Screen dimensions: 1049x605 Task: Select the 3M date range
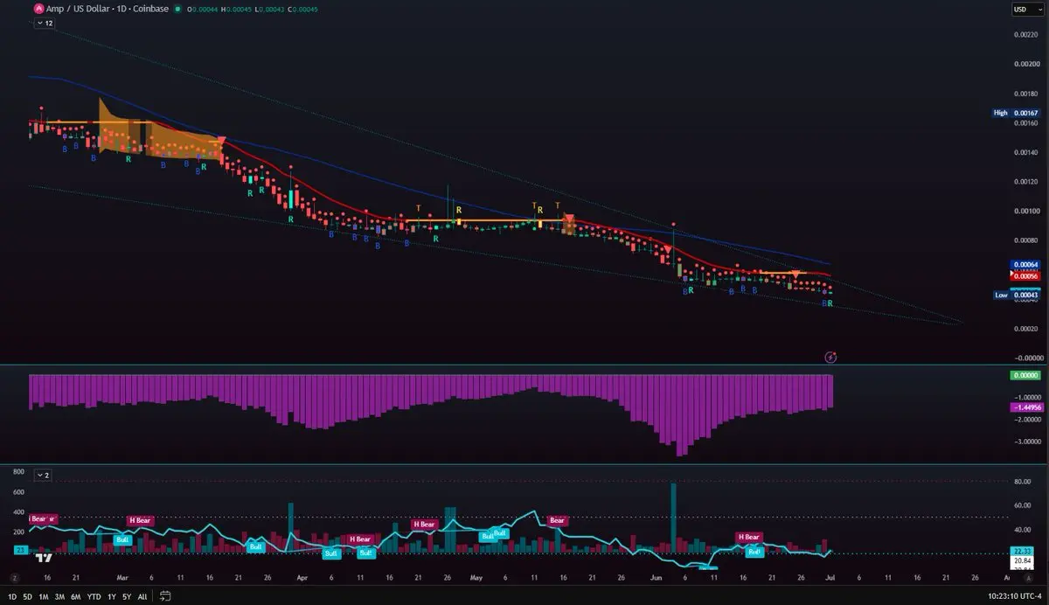[59, 596]
